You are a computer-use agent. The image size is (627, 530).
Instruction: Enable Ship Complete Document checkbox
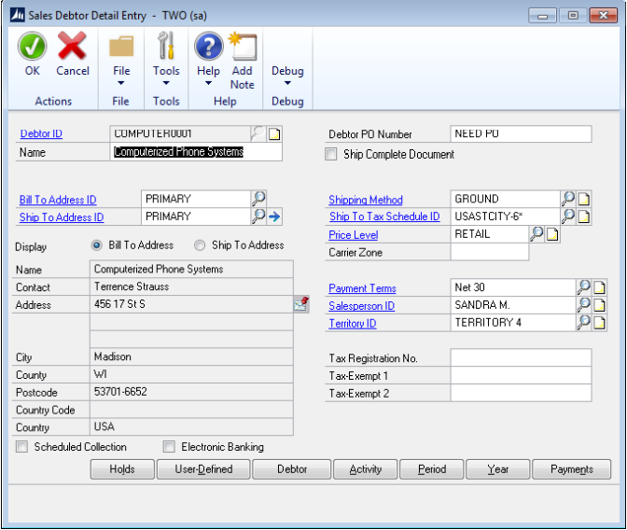[x=331, y=154]
